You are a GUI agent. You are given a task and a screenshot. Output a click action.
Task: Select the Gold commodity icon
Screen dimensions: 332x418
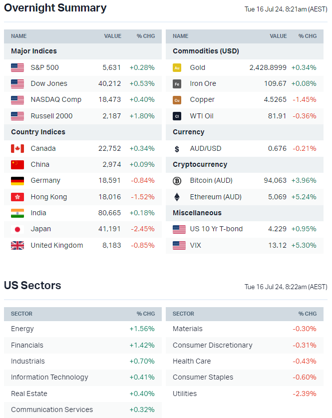(x=177, y=67)
